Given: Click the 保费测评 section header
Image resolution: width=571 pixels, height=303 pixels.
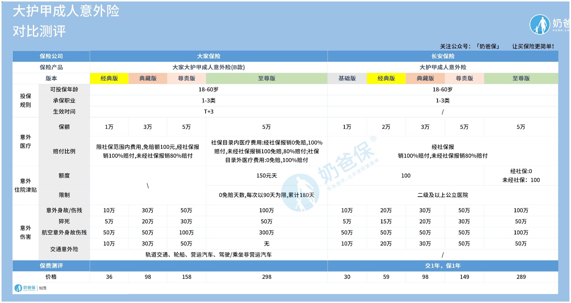Looking at the screenshot, I should click(51, 266).
